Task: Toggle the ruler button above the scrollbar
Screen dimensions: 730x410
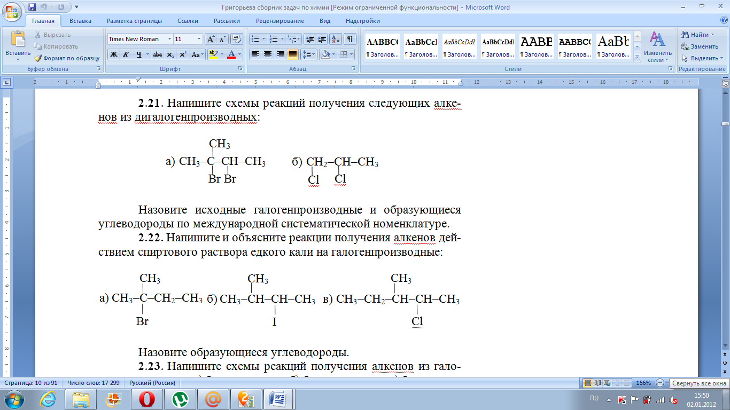Action: tap(725, 83)
